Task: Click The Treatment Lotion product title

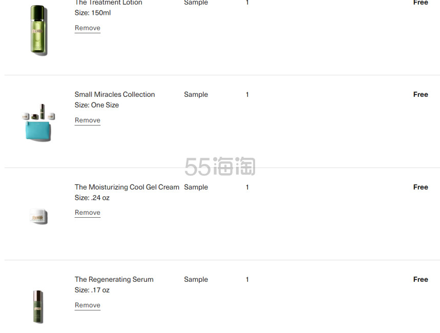Action: pos(108,3)
